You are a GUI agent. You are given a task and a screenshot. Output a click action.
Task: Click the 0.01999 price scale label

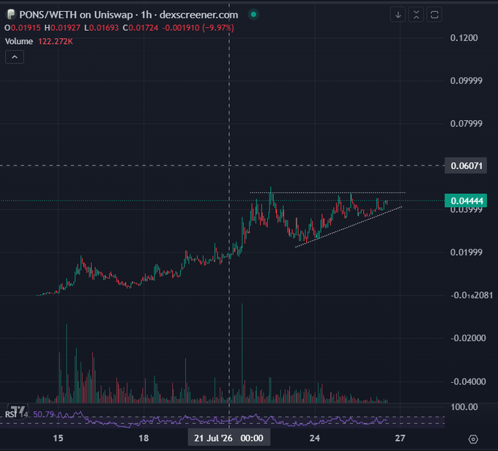pyautogui.click(x=466, y=253)
